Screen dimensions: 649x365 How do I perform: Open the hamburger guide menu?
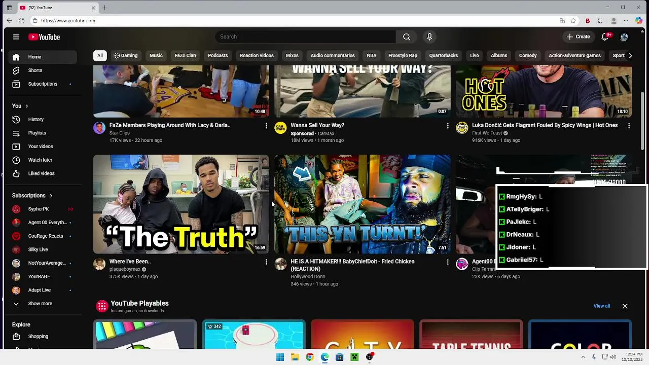coord(16,37)
